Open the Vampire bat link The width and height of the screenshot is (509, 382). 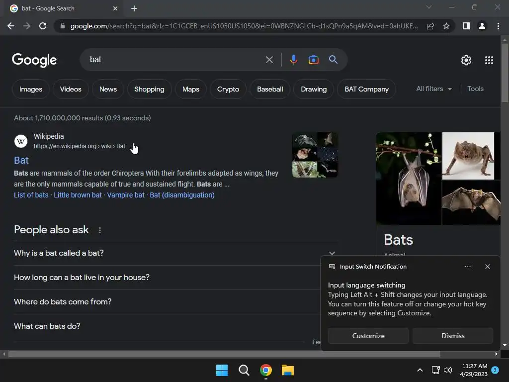pyautogui.click(x=126, y=195)
